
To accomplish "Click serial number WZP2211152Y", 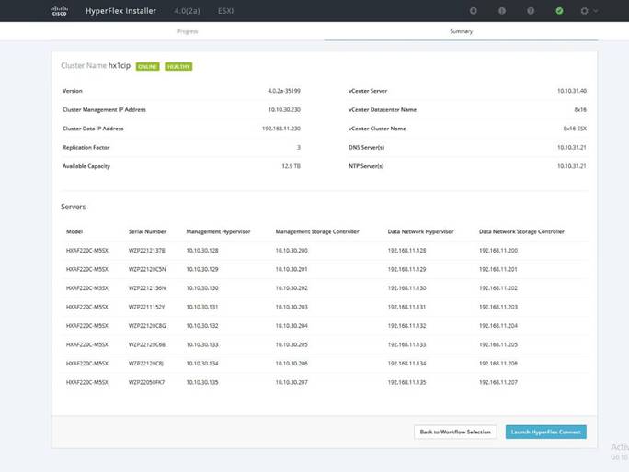I will tap(146, 307).
